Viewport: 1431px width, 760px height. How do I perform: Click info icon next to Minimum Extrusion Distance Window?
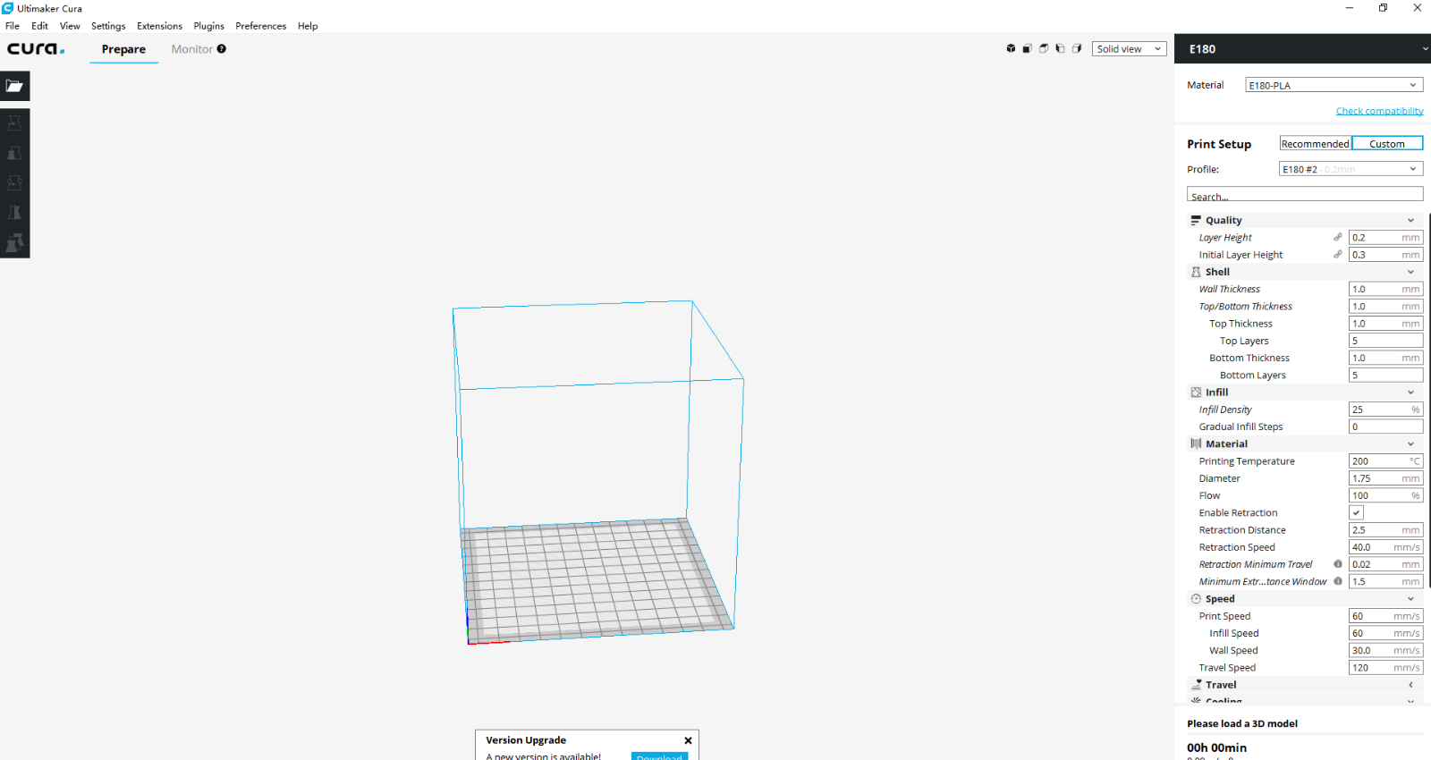pyautogui.click(x=1338, y=581)
